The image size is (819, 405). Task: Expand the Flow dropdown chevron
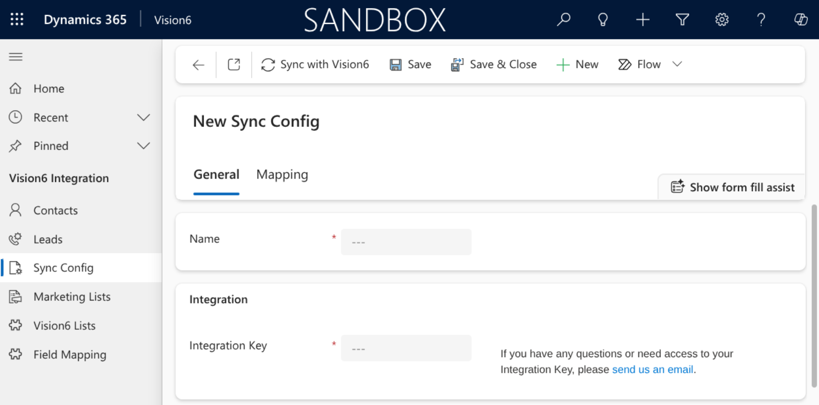point(677,64)
